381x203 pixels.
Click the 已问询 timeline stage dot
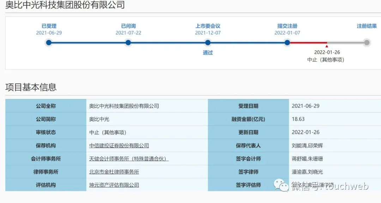click(128, 43)
